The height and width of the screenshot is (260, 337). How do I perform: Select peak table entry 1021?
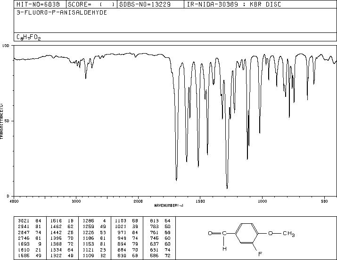121,227
